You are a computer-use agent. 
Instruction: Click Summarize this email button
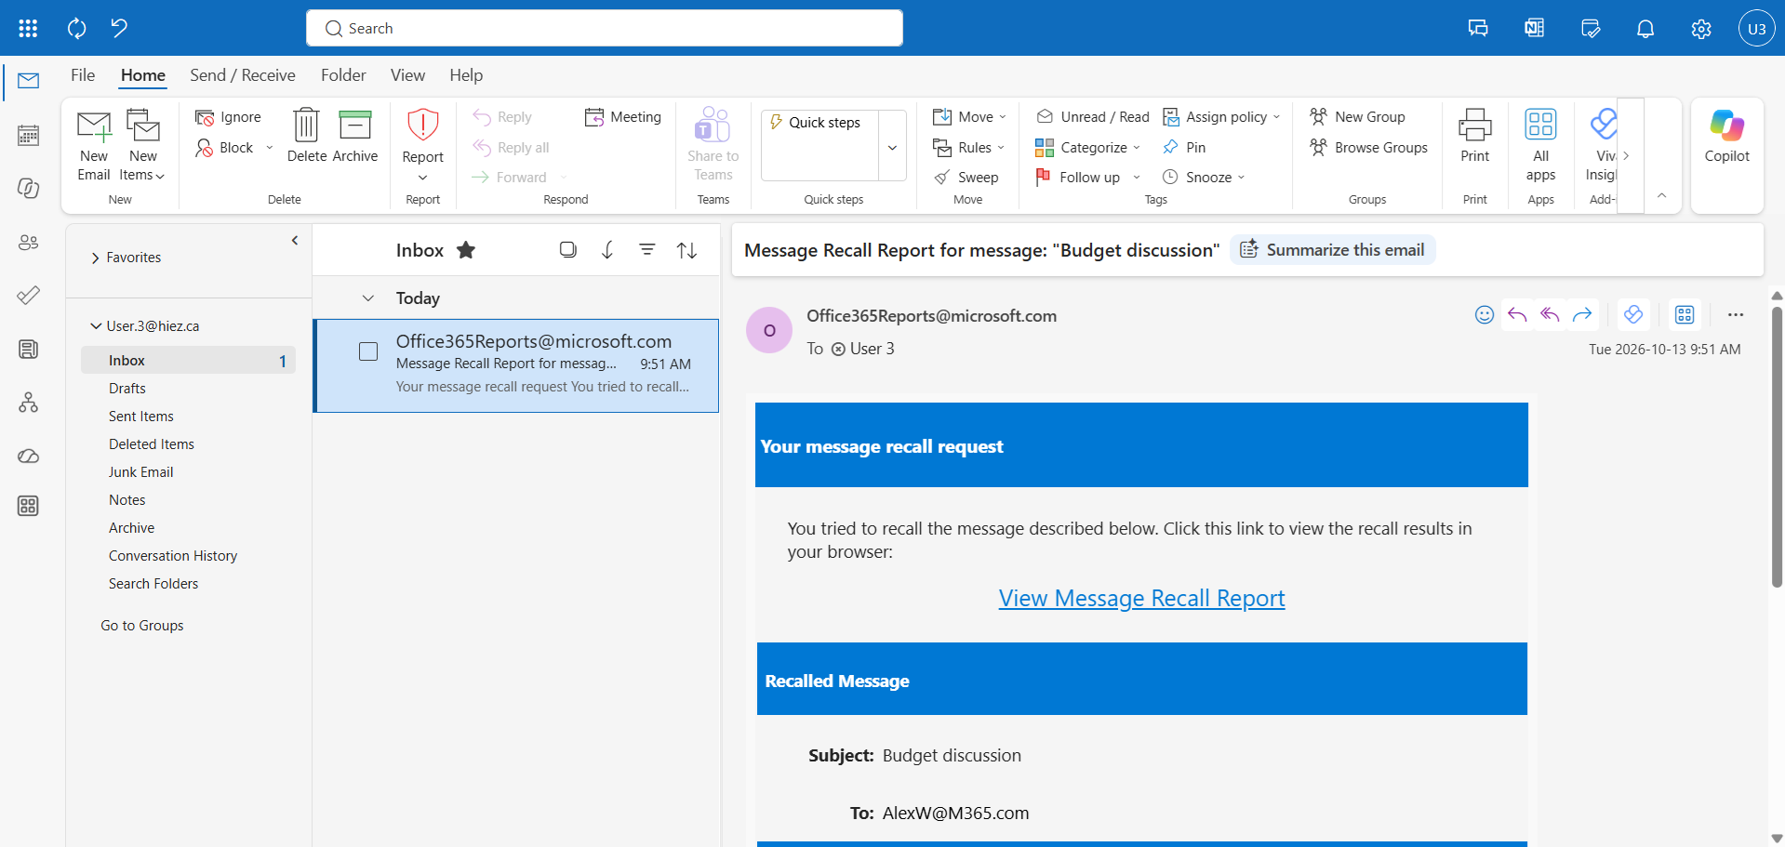1333,250
